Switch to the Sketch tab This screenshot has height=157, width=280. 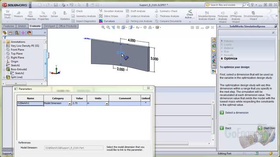click(x=22, y=26)
